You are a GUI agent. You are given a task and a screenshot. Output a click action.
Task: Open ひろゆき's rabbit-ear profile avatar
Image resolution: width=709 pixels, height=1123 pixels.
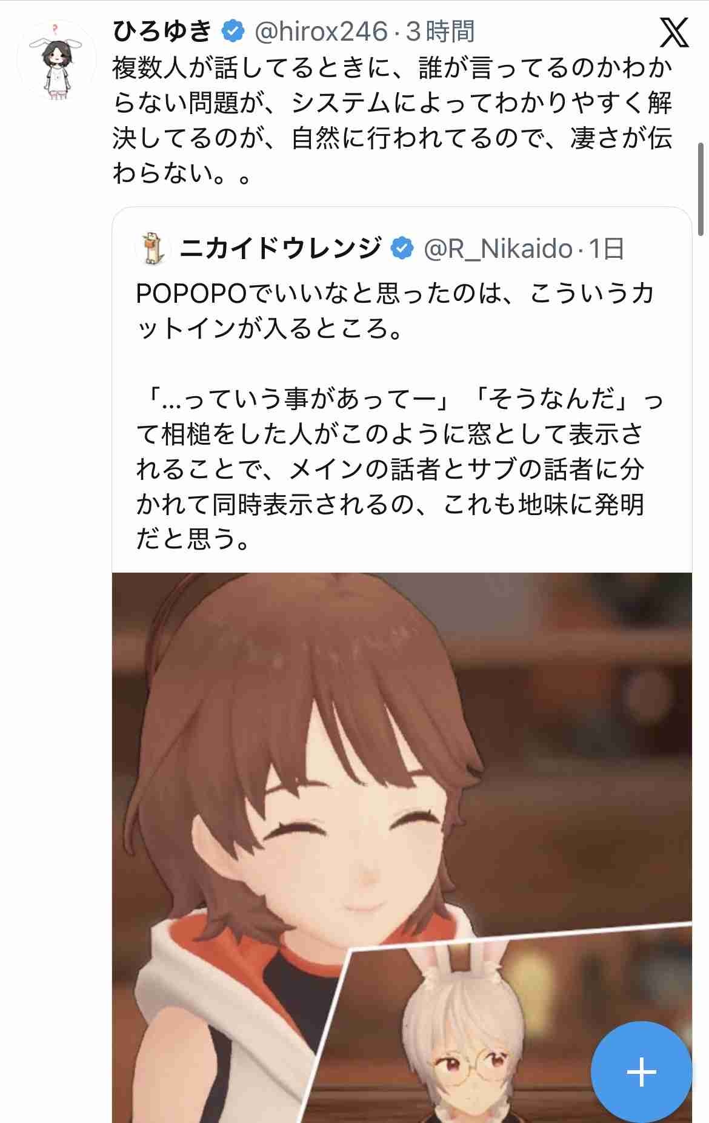(56, 61)
